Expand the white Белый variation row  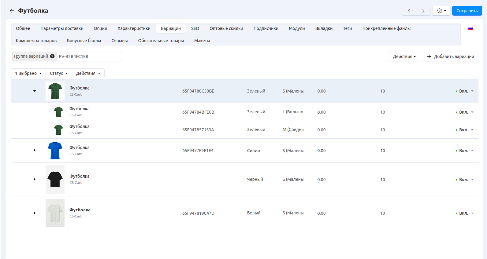(35, 213)
